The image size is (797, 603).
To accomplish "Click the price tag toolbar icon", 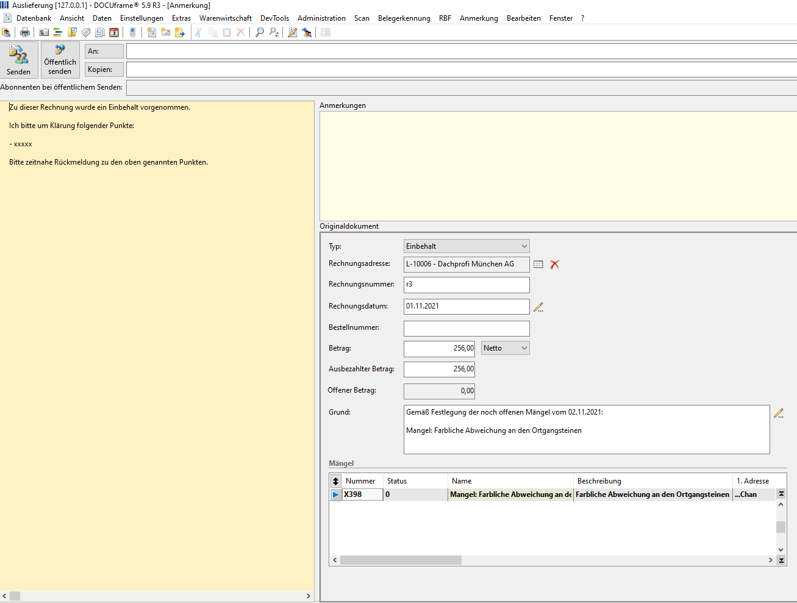I will click(86, 32).
